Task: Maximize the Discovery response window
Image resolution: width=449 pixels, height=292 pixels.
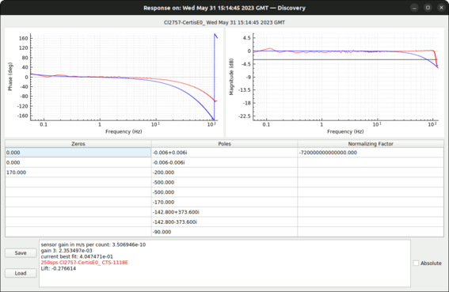Action: pos(428,8)
